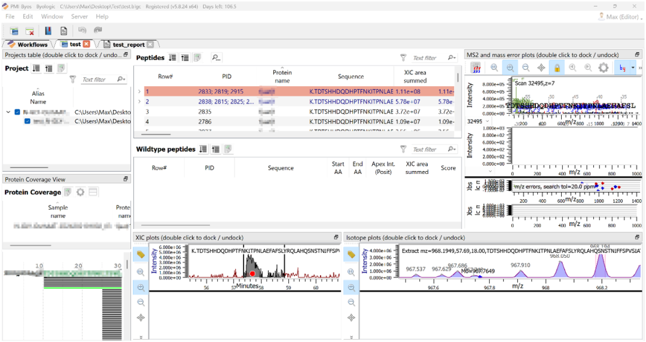Open the b/y ion annotation dropdown arrow
Screen dimensions: 646x342
pyautogui.click(x=633, y=68)
